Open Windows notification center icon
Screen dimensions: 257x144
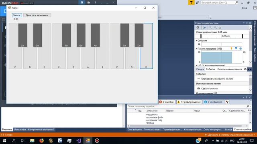click(252, 140)
